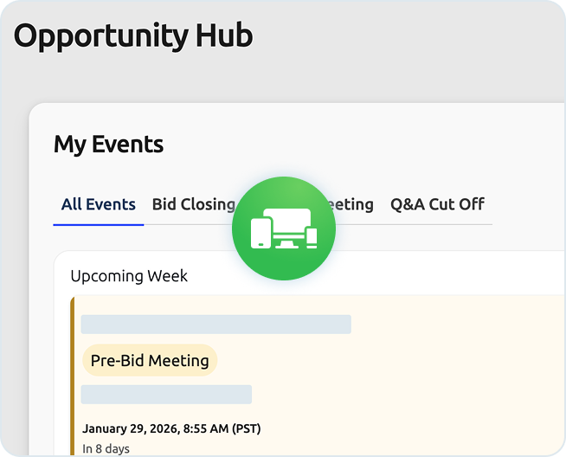Click the Upcoming Week section label
This screenshot has height=457, width=566.
(129, 276)
